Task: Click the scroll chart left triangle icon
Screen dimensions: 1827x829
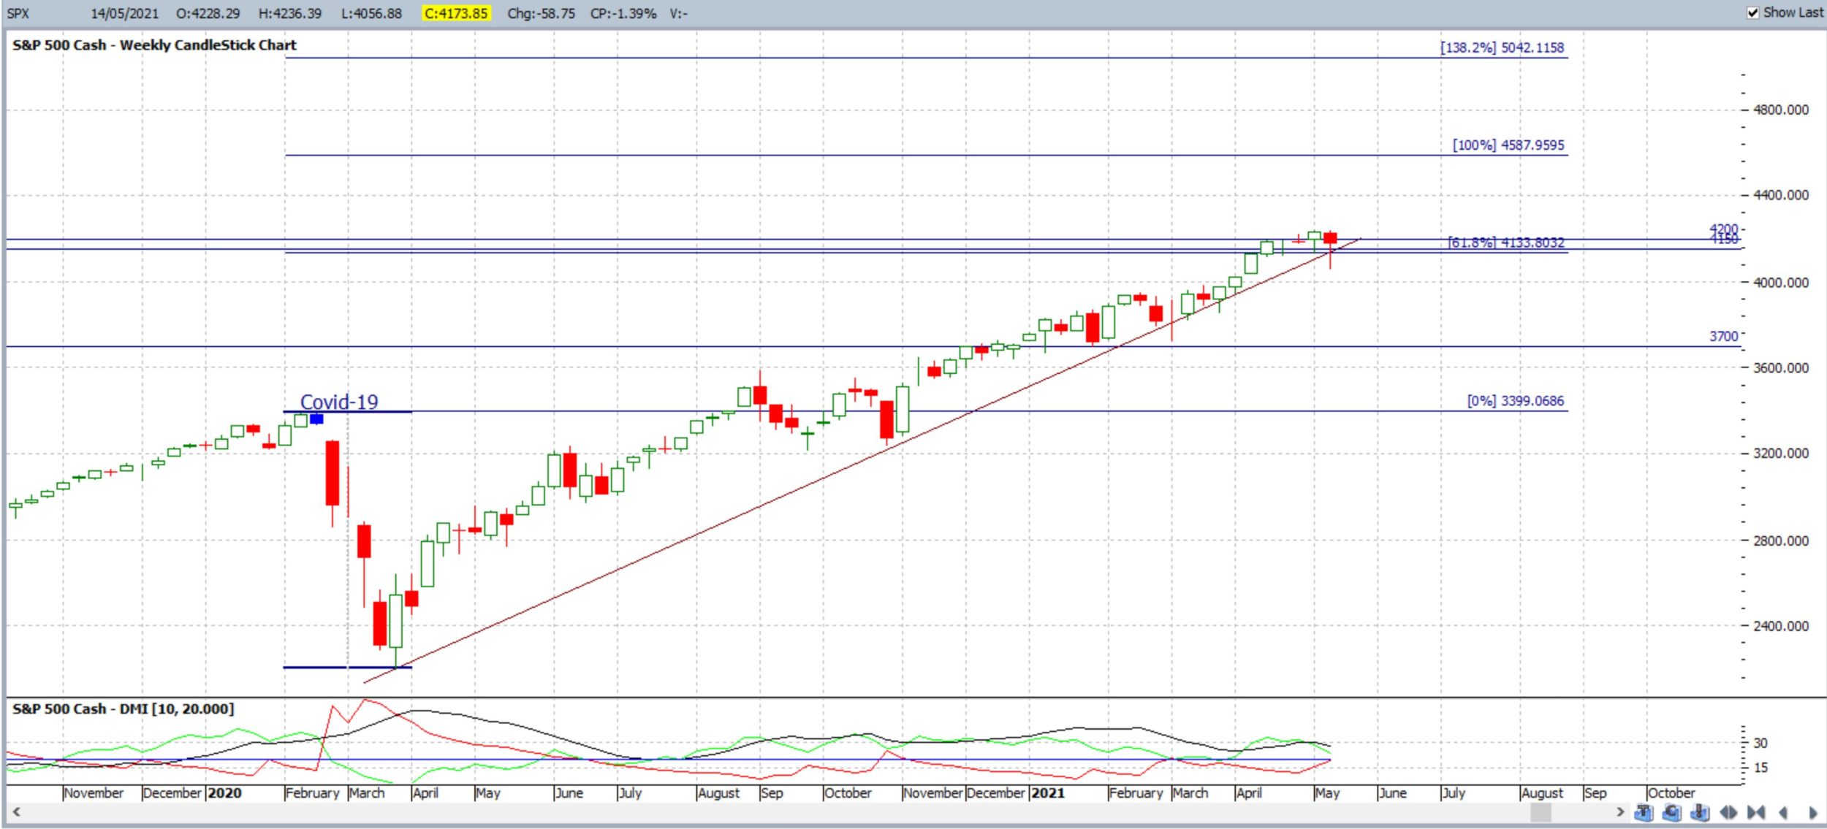Action: point(1783,812)
